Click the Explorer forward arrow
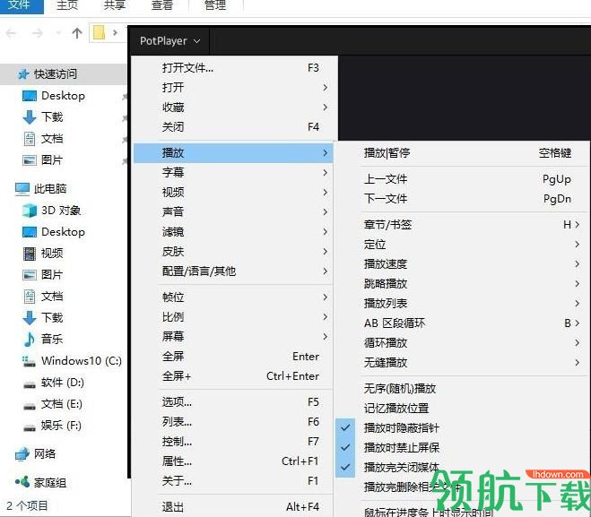 [x=38, y=33]
